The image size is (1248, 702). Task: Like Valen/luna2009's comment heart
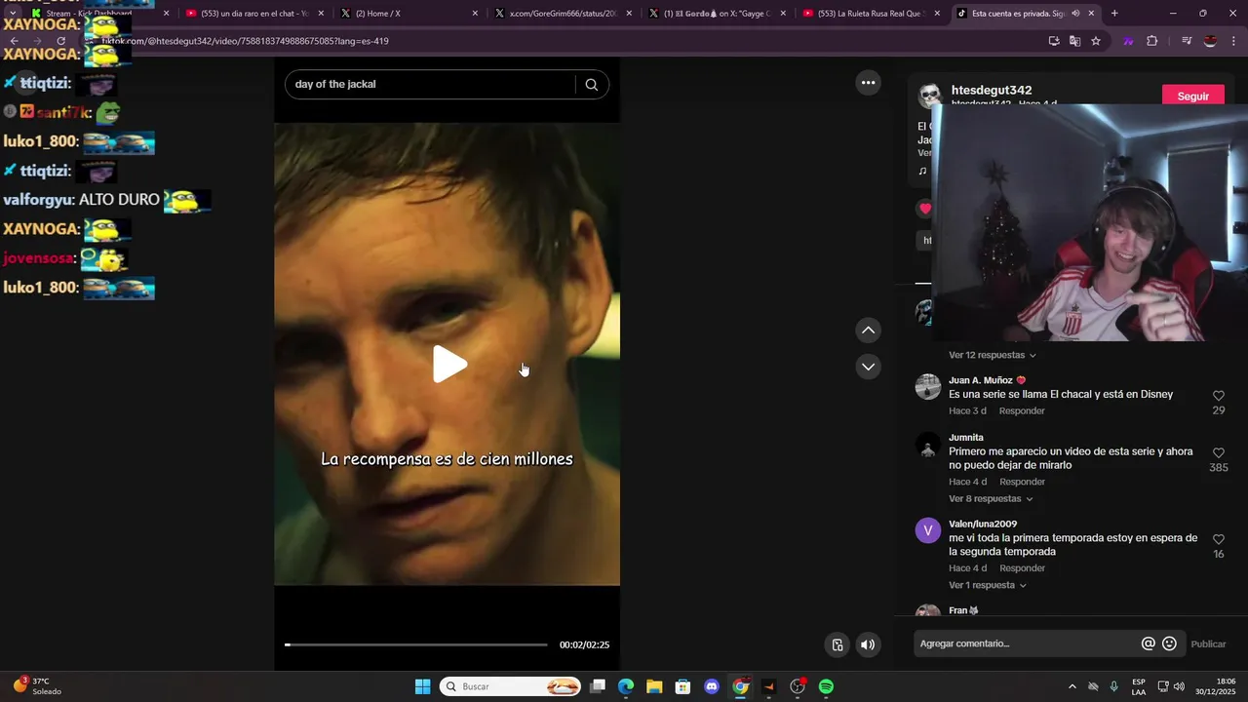1219,539
